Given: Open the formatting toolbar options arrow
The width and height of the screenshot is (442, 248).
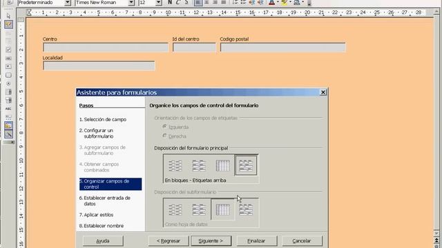Looking at the screenshot, I should [x=309, y=3].
